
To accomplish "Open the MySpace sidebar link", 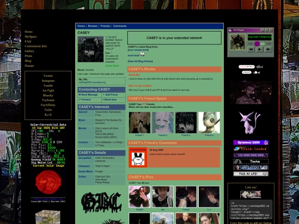I will 30,37.
